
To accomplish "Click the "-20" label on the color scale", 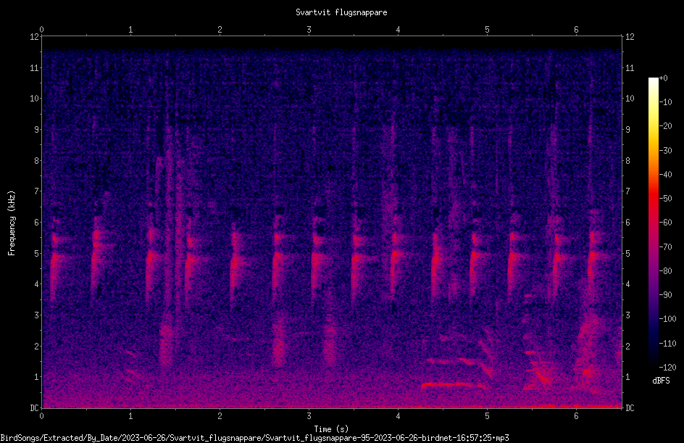I will tap(666, 125).
